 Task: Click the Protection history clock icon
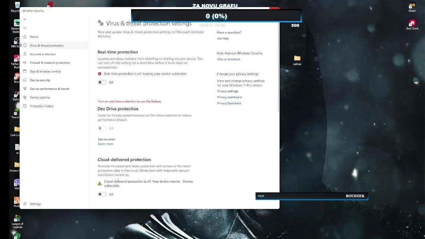25,106
